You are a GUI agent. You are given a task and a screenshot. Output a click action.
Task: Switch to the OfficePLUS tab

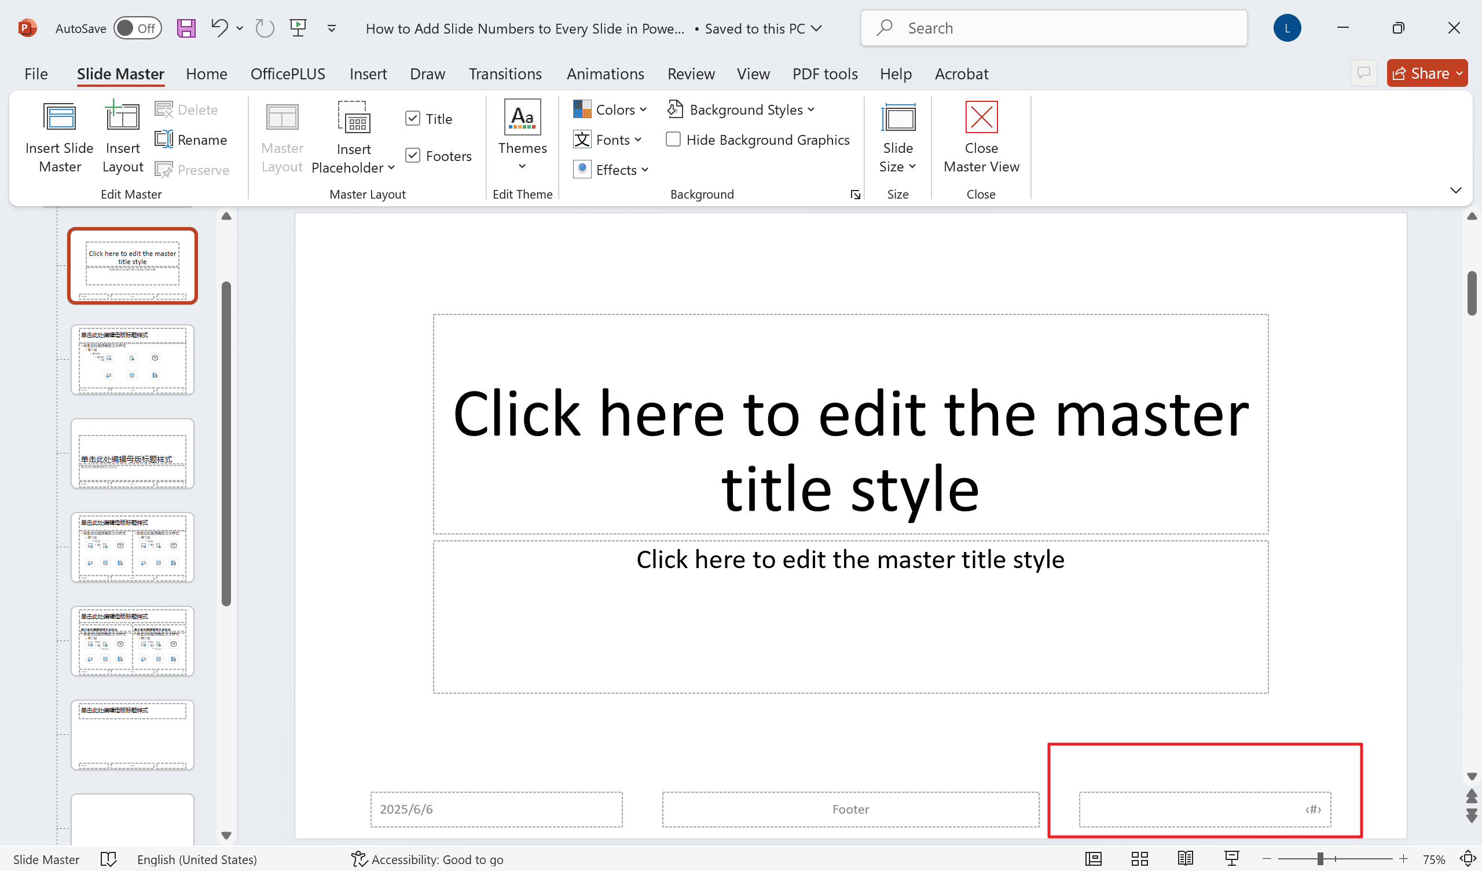coord(288,74)
